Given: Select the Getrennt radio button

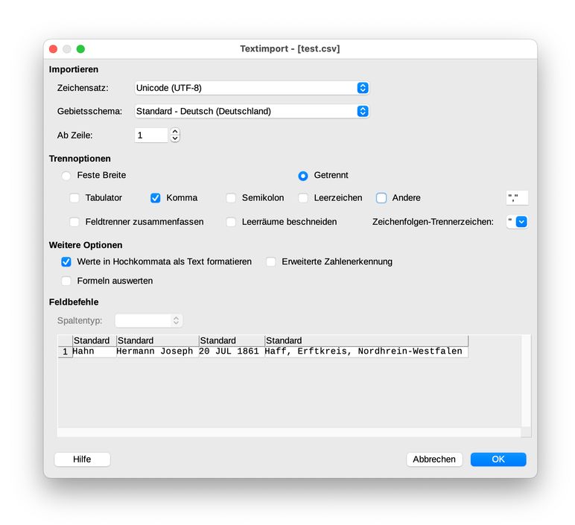Looking at the screenshot, I should coord(303,176).
